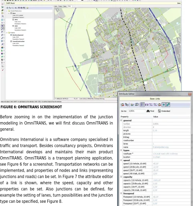Click the yellow folder icon in project tree toolbar
Viewport: 193px width, 206px height.
click(x=27, y=8)
